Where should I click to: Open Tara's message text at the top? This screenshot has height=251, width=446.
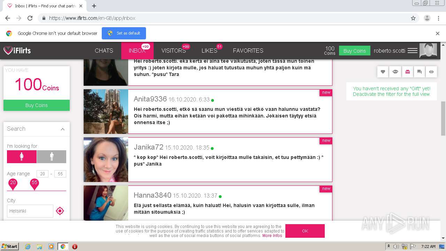pyautogui.click(x=224, y=68)
